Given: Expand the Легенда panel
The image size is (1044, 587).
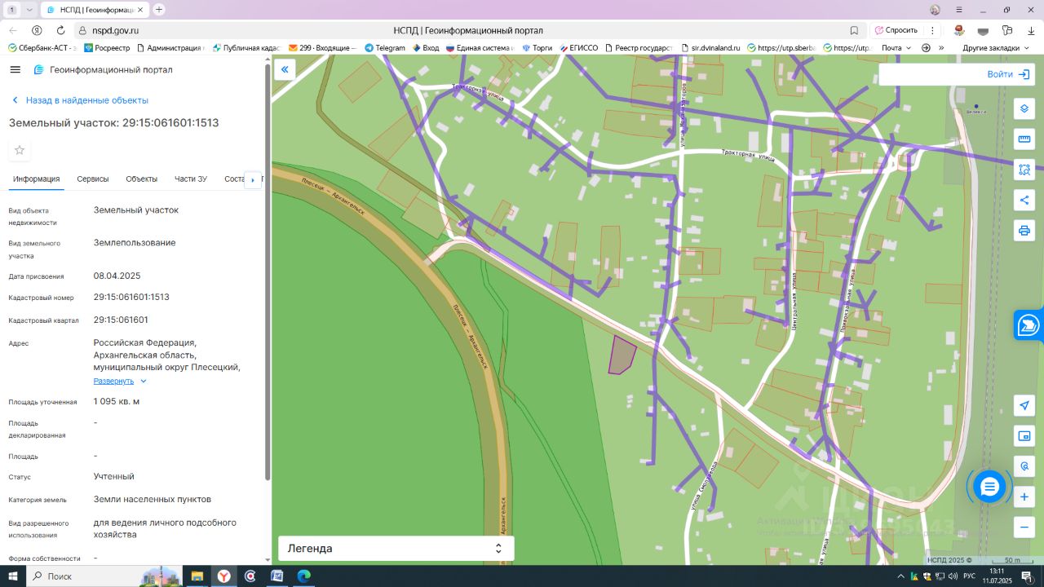Looking at the screenshot, I should pyautogui.click(x=396, y=549).
